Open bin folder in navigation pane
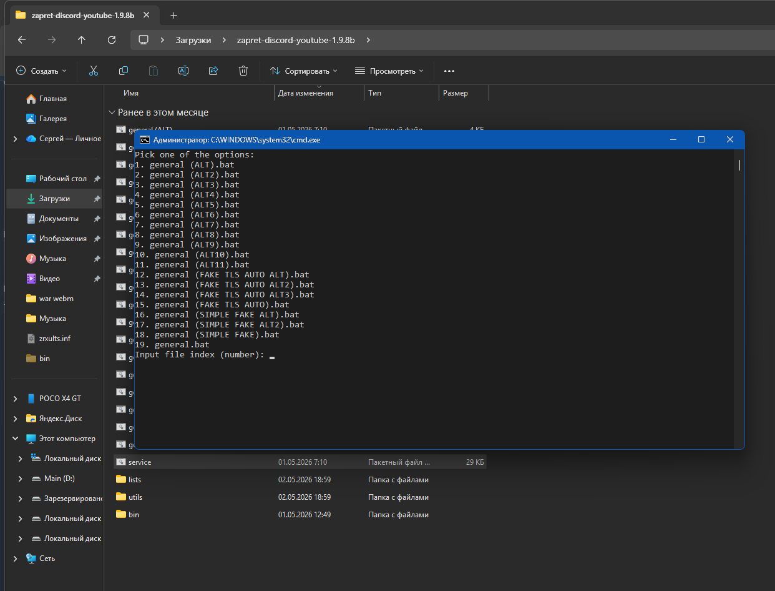Screen dimensions: 775x591 pos(44,359)
